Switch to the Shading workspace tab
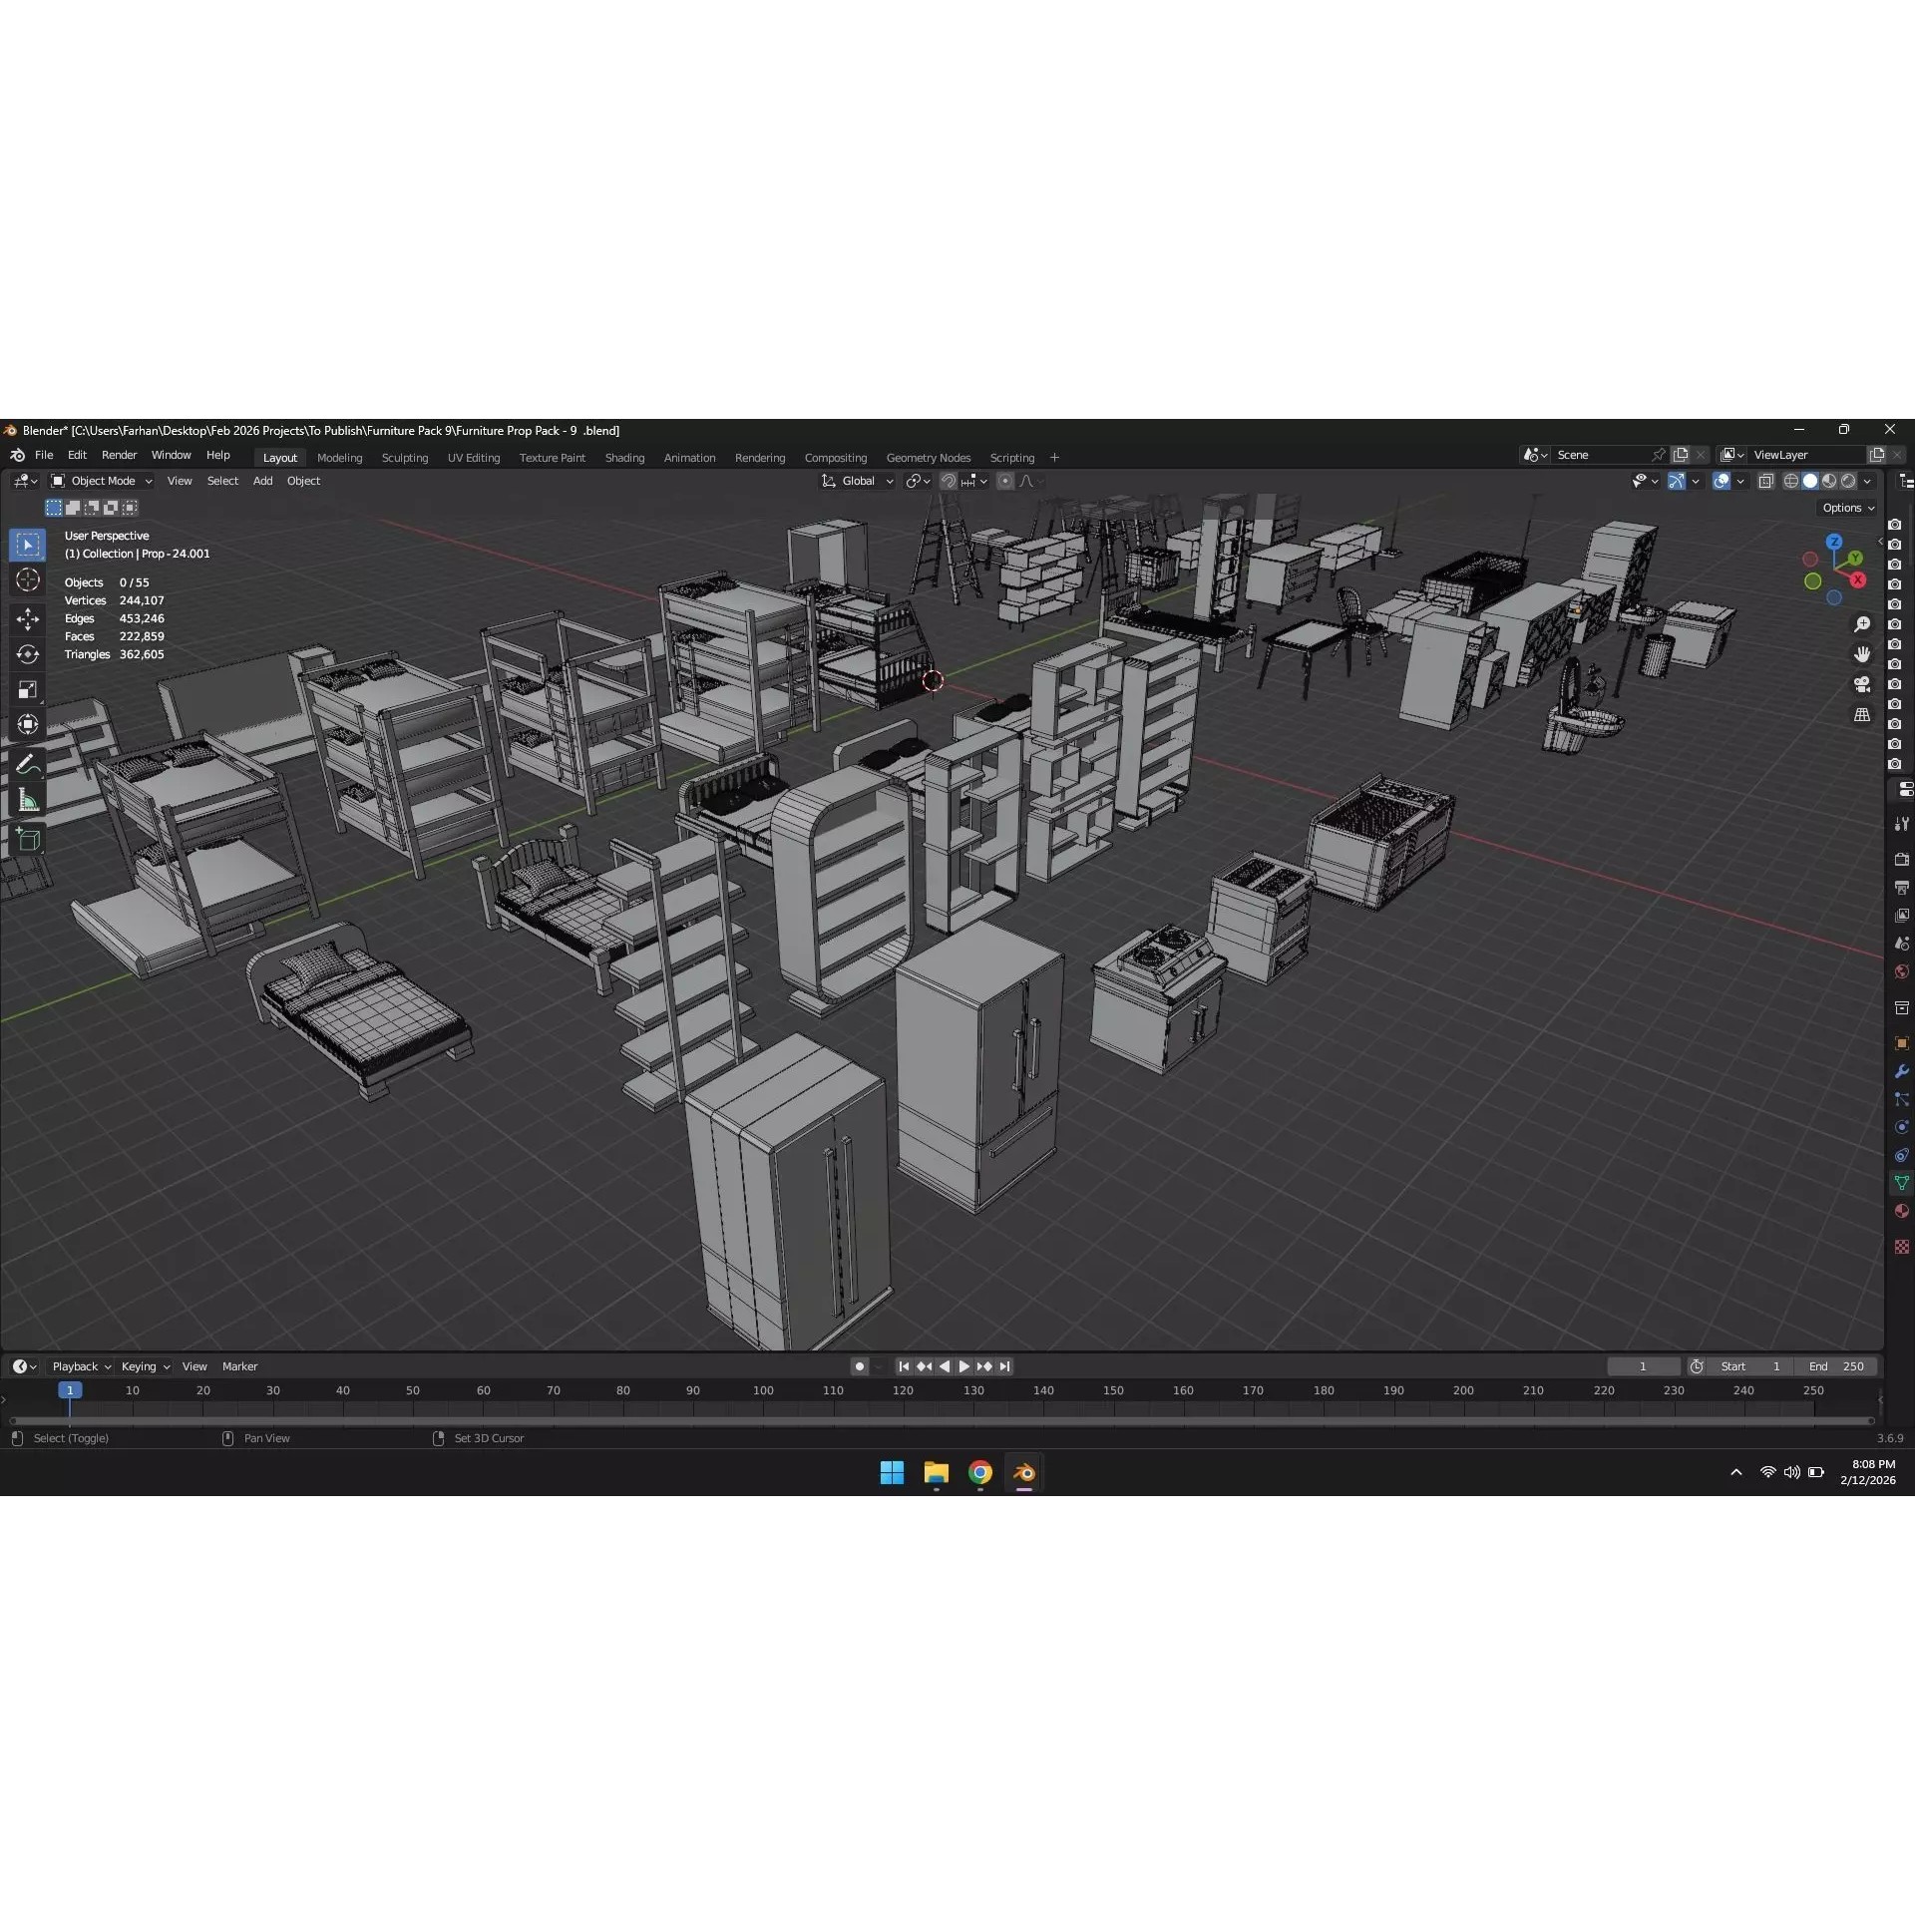Image resolution: width=1915 pixels, height=1915 pixels. point(624,457)
